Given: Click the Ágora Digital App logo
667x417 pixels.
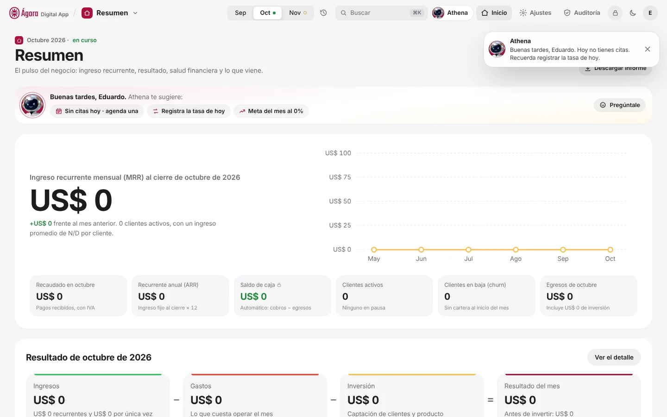Looking at the screenshot, I should coord(39,13).
